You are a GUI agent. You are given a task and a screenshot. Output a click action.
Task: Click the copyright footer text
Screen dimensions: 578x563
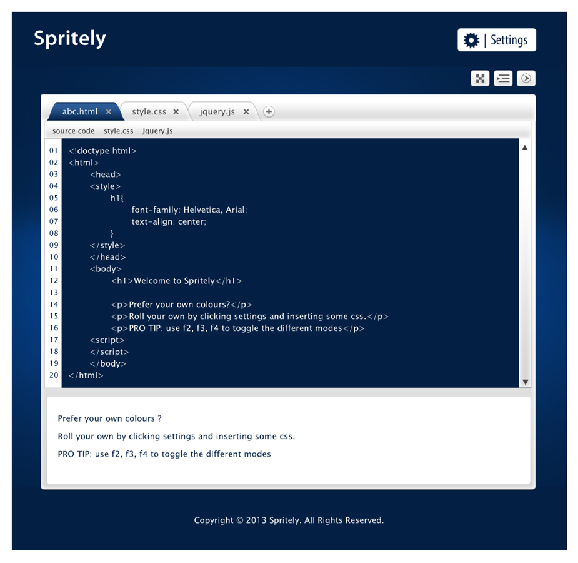coord(289,520)
